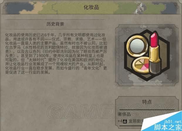182x131 pixels.
Task: Select the 特点 section header
Action: pyautogui.click(x=147, y=102)
